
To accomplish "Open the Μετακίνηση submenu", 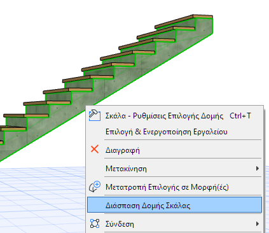I will (175, 169).
